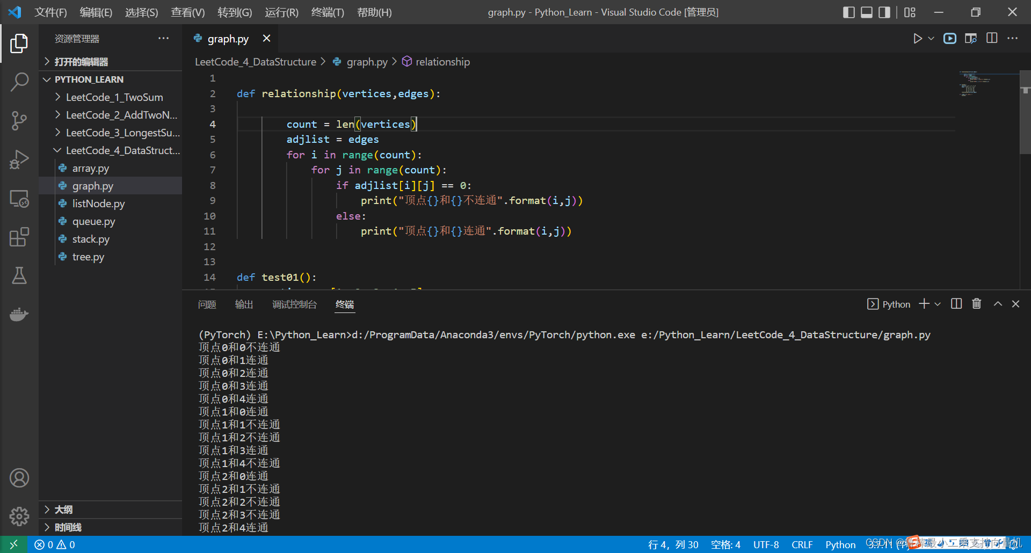The height and width of the screenshot is (553, 1031).
Task: Open terminal launch profile dropdown arrow
Action: 938,304
